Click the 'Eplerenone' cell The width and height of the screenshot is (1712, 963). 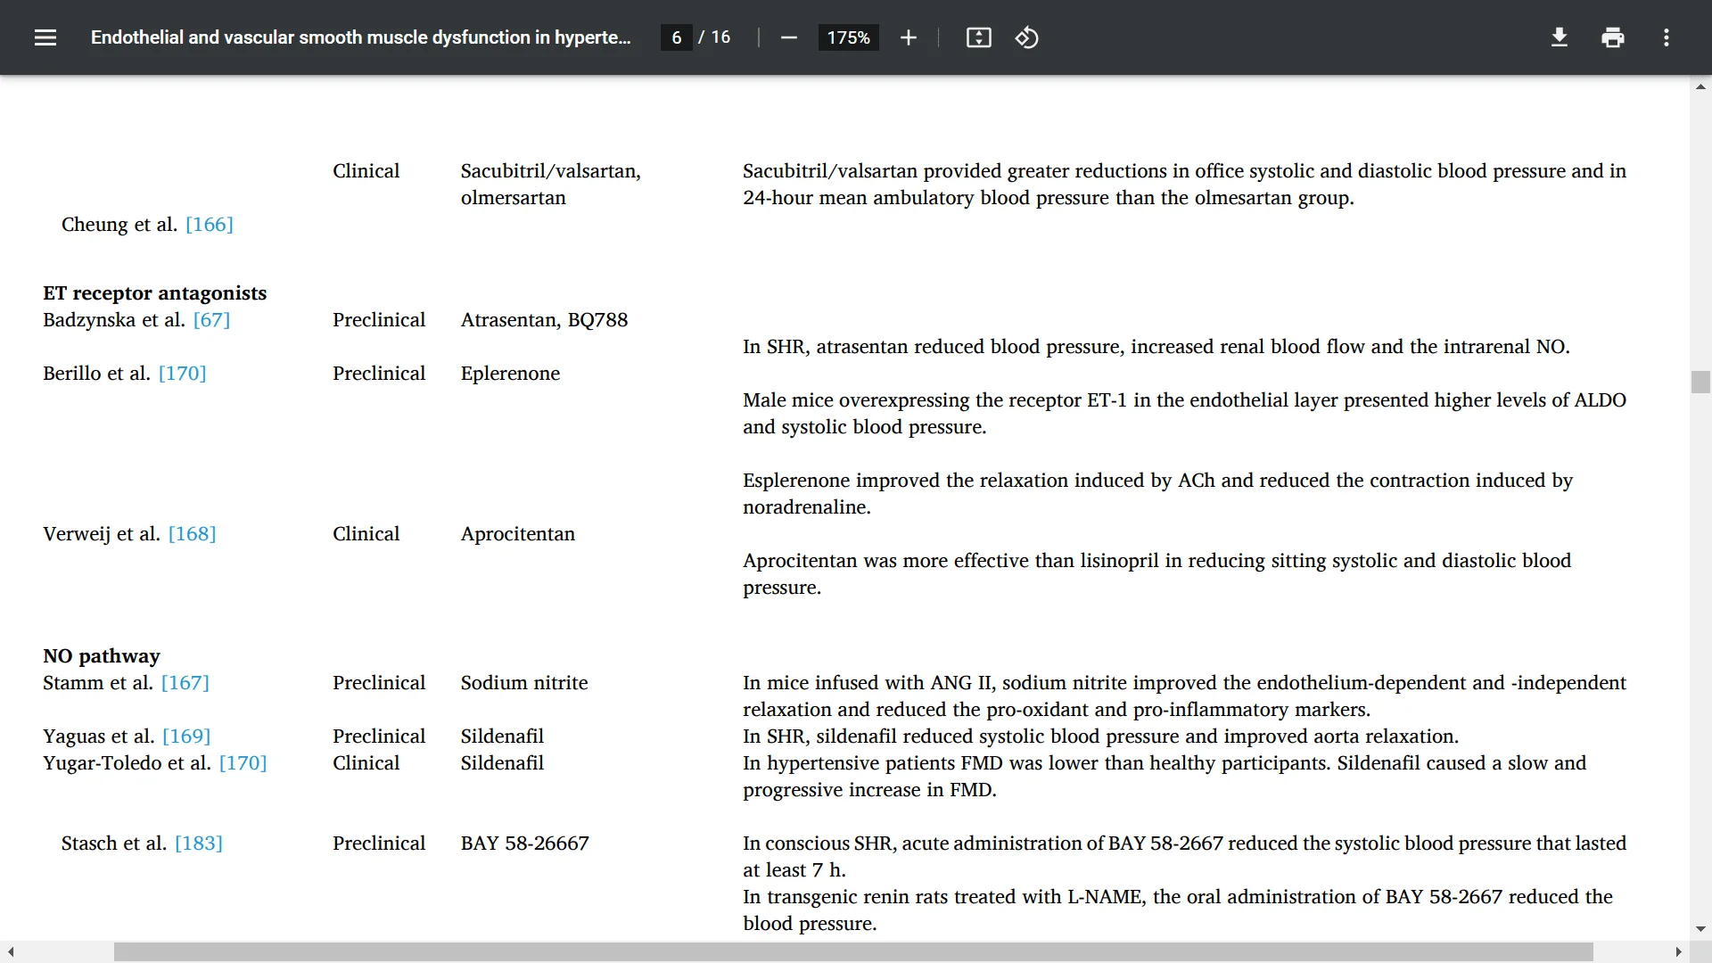[x=510, y=374]
